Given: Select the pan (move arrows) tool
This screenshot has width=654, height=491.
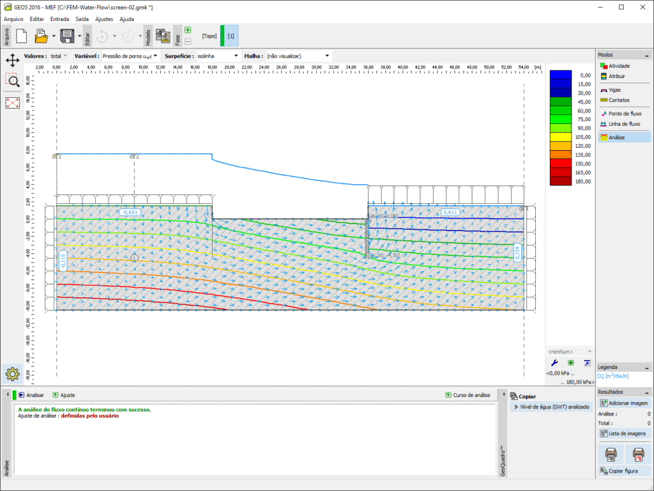Looking at the screenshot, I should (13, 60).
